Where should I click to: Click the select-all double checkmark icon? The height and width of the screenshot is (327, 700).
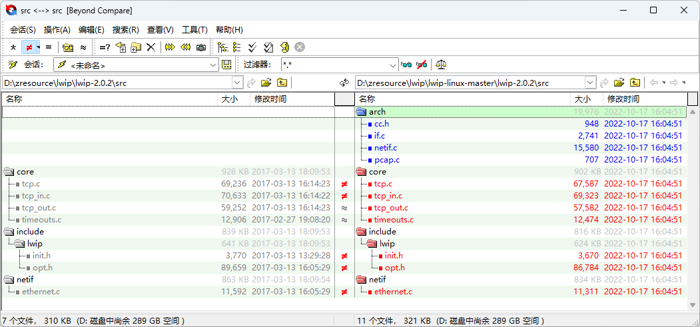pos(252,47)
